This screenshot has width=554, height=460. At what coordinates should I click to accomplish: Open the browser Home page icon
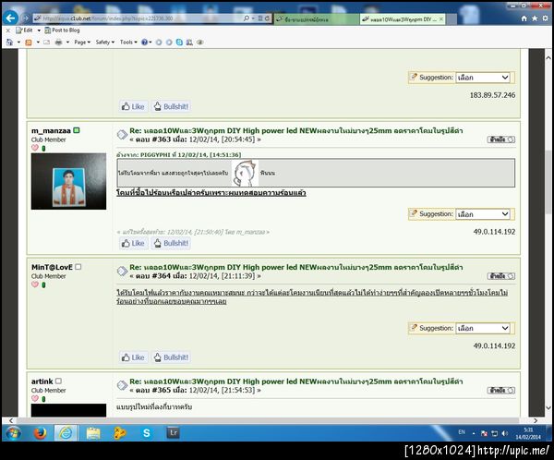[524, 18]
